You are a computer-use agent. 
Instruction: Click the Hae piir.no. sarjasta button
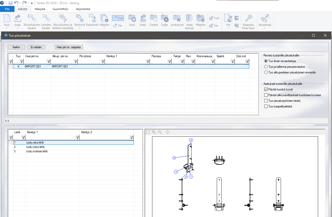(x=69, y=47)
